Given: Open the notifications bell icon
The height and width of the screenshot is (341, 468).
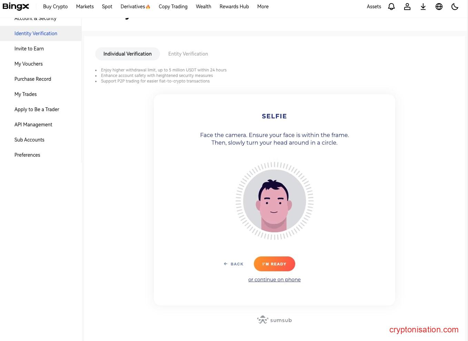Looking at the screenshot, I should click(391, 7).
